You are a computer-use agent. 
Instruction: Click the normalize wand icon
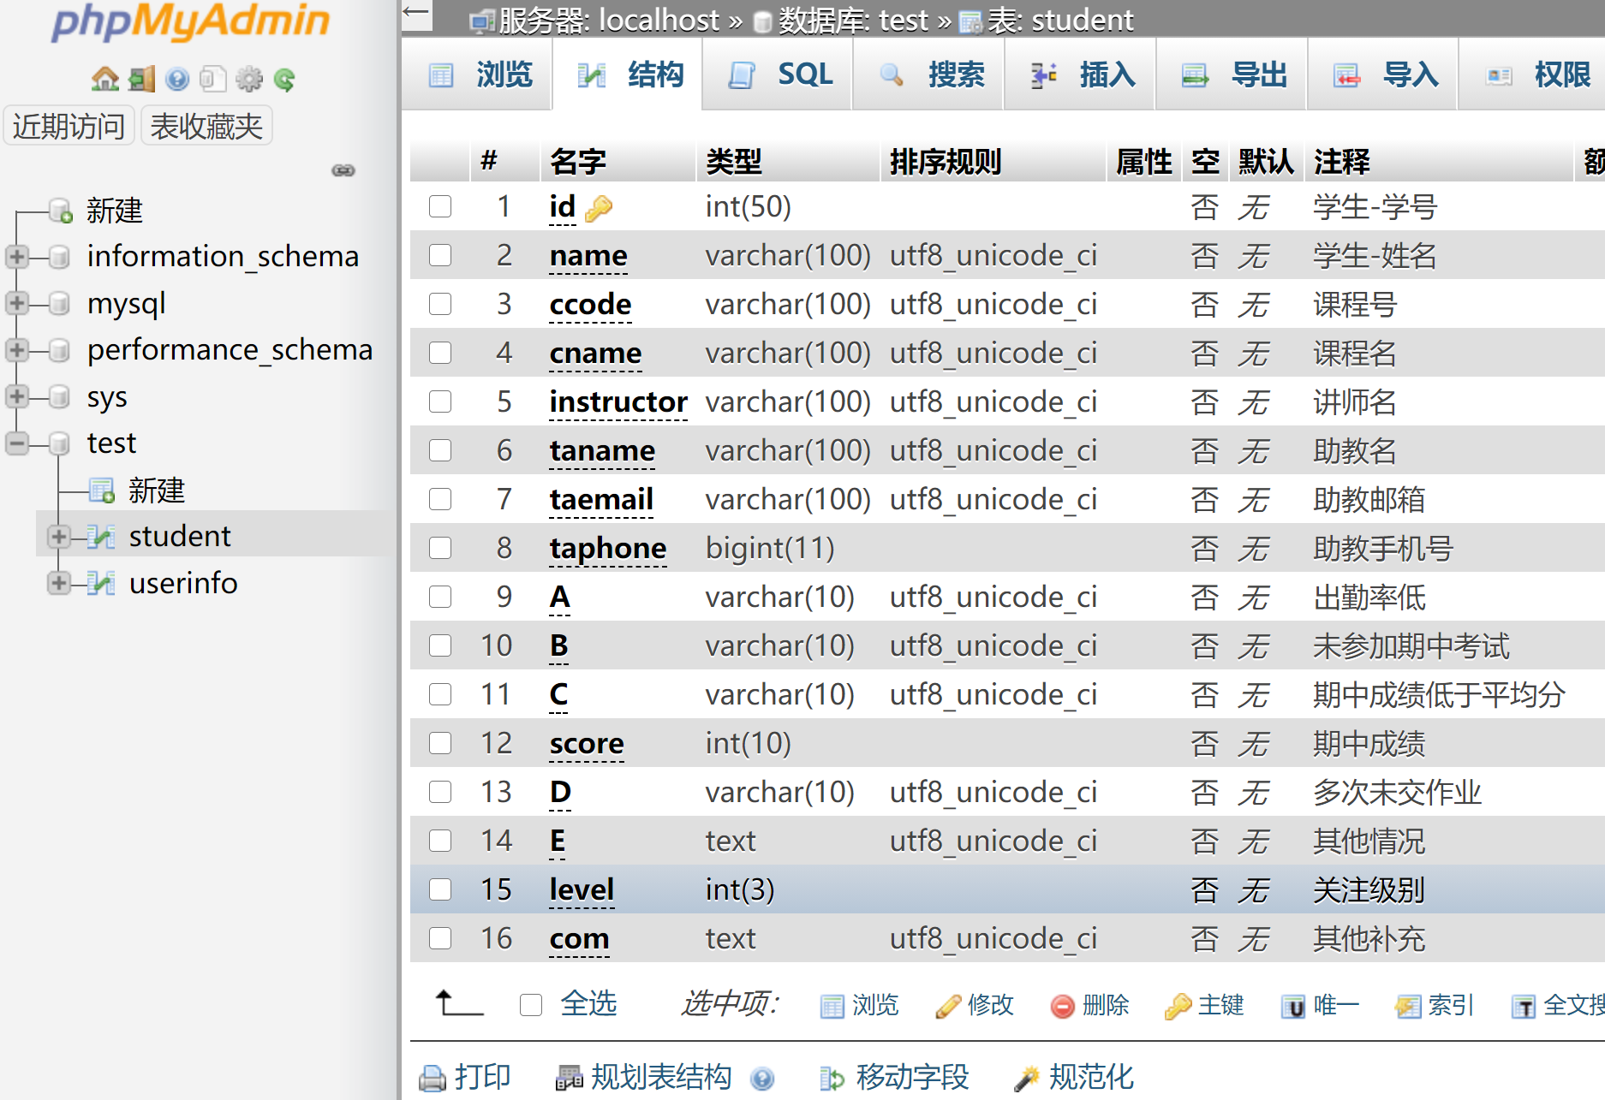tap(1026, 1079)
